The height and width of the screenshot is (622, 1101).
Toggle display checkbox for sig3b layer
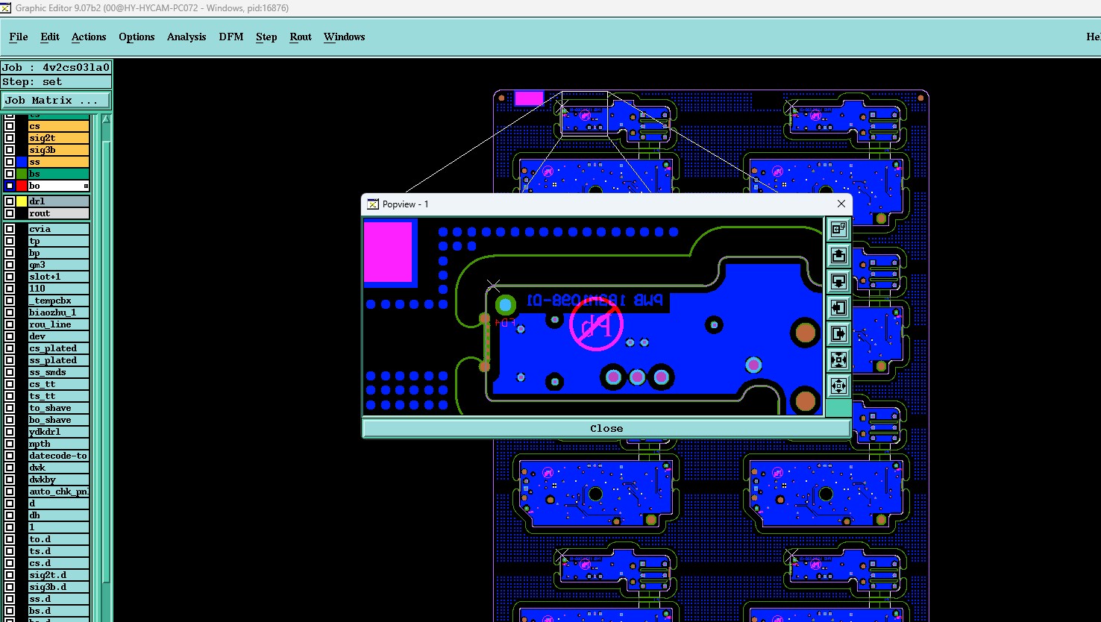click(10, 150)
